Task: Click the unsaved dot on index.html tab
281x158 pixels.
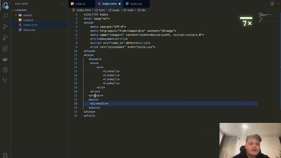Action: click(119, 4)
